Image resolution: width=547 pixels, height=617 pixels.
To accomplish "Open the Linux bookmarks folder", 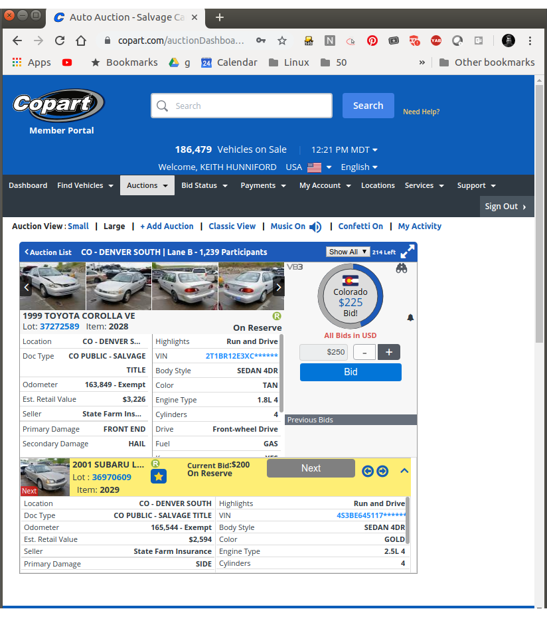I will coord(289,62).
